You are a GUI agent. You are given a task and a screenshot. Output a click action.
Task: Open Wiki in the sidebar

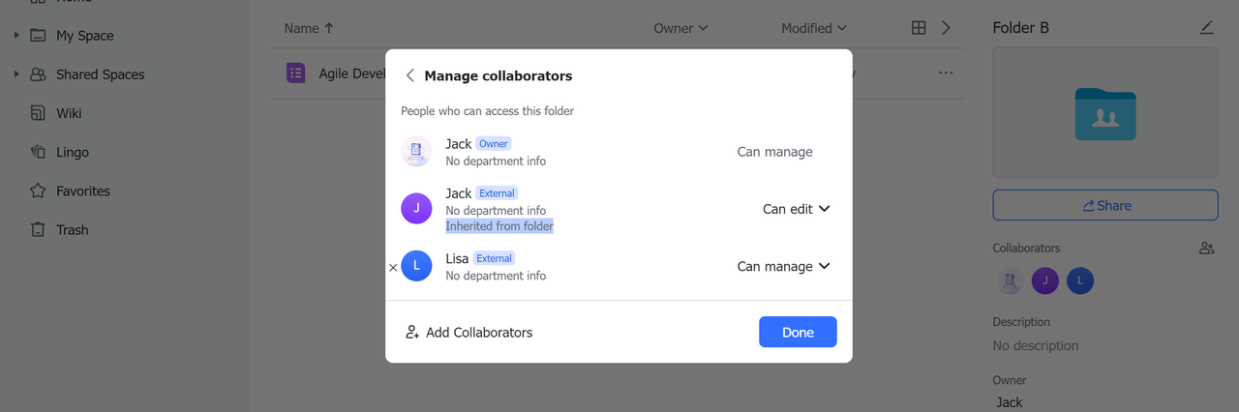[x=68, y=113]
